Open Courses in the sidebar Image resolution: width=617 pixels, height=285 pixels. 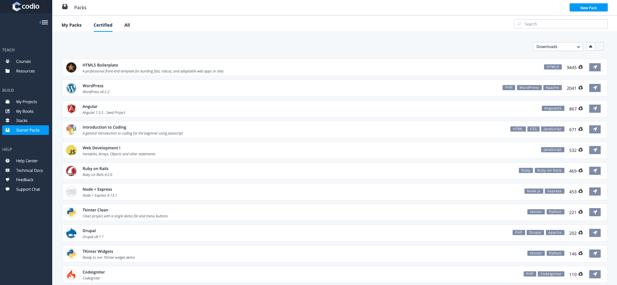tap(23, 61)
